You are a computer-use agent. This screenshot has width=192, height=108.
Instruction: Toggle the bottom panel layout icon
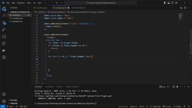click(x=169, y=3)
